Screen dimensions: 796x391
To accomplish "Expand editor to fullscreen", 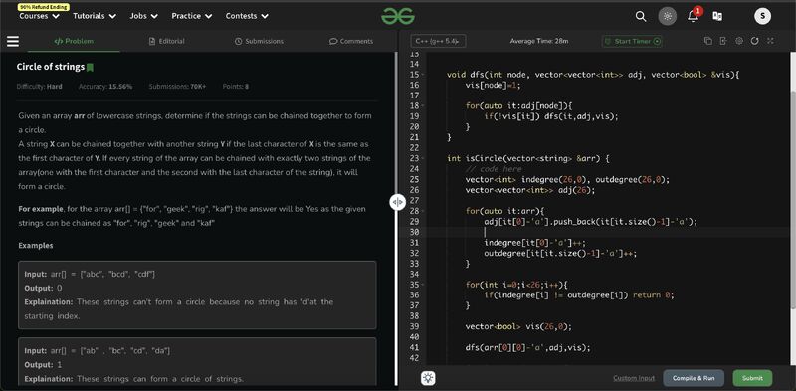I will (x=770, y=41).
